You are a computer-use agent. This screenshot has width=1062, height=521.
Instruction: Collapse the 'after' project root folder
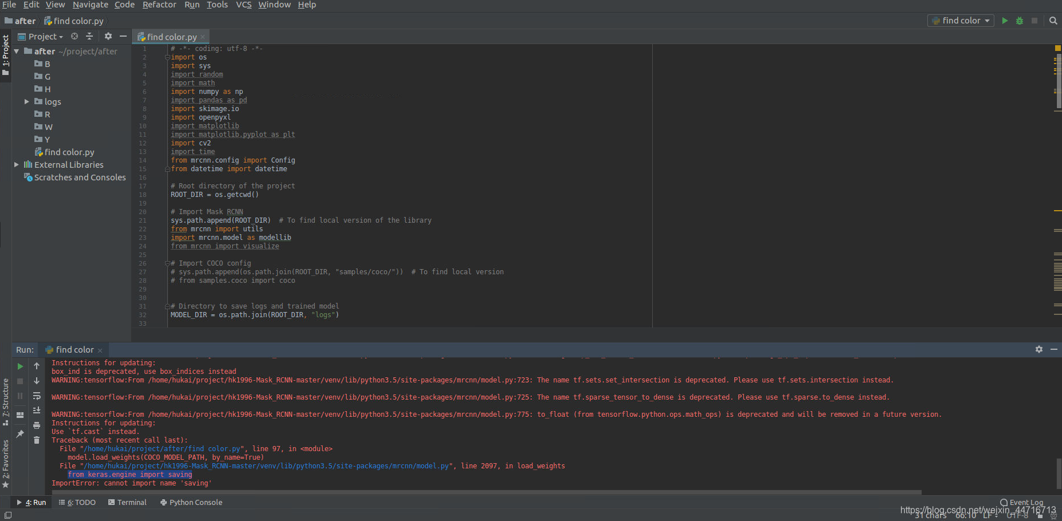[x=17, y=52]
